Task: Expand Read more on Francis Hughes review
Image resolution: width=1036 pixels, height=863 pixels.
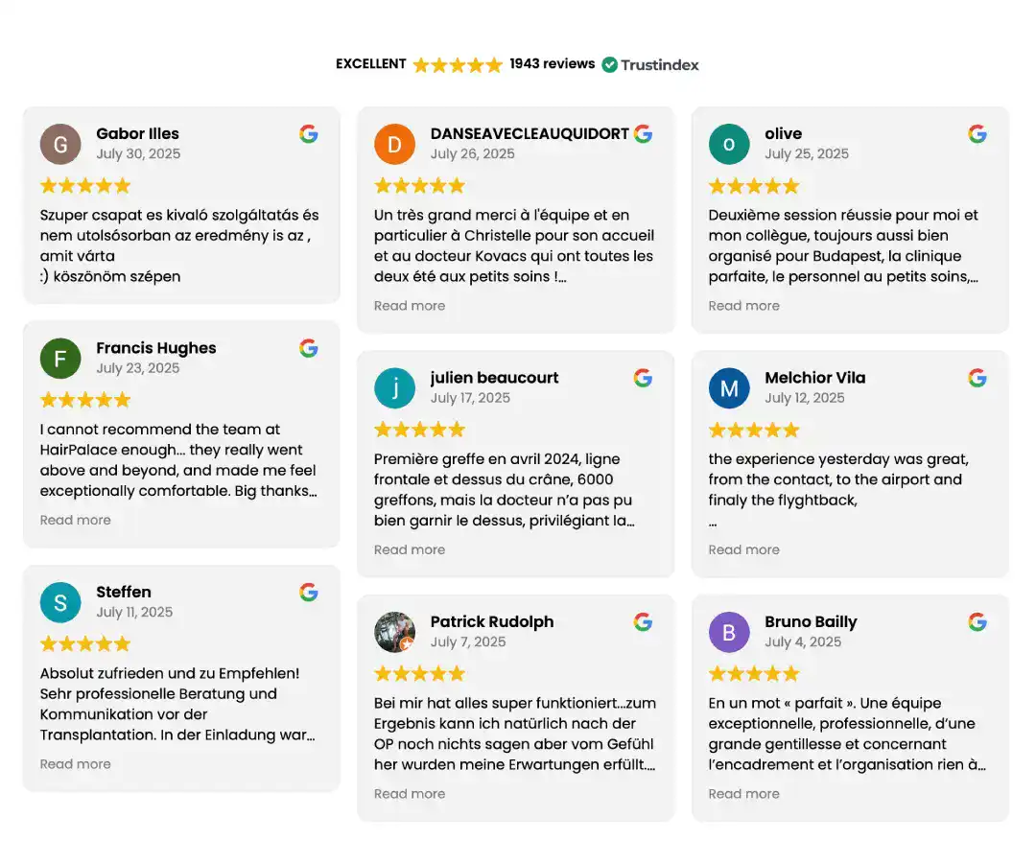Action: tap(76, 520)
